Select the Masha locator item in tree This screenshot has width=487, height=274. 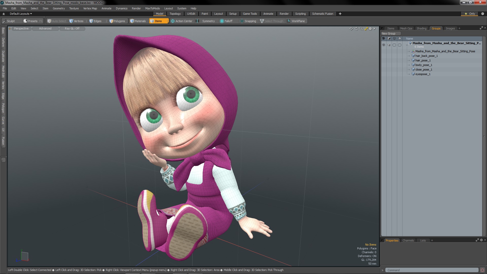445,51
